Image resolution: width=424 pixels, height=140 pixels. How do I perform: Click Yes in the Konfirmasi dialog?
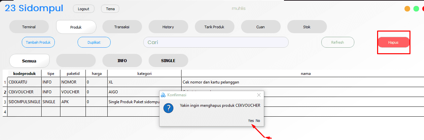point(251,121)
